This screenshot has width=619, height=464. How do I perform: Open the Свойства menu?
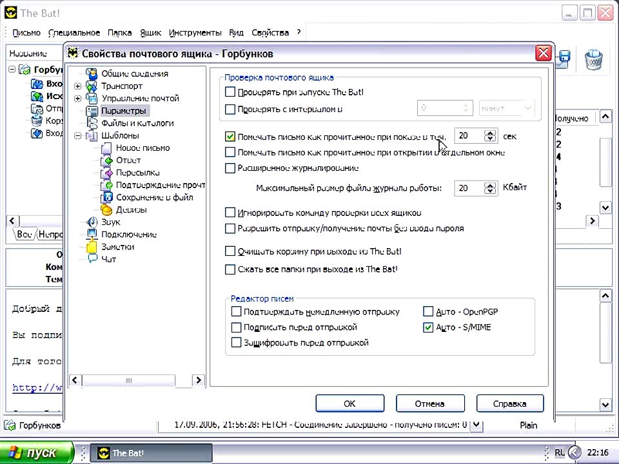(270, 33)
